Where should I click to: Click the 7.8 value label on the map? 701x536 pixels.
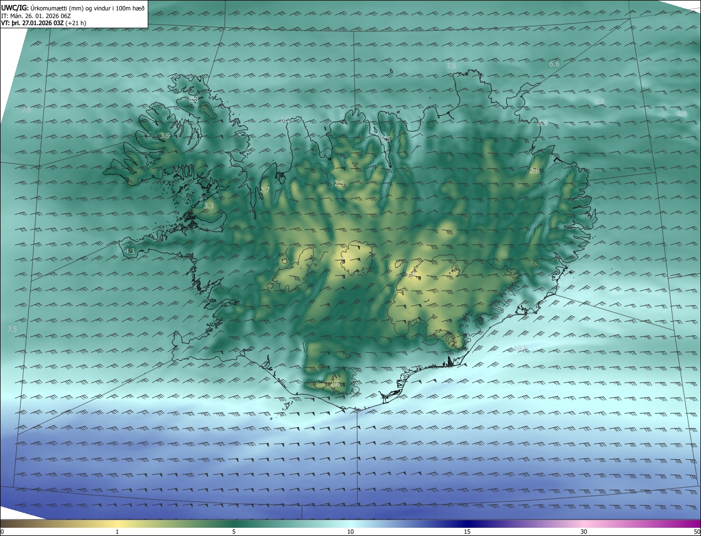[x=451, y=66]
